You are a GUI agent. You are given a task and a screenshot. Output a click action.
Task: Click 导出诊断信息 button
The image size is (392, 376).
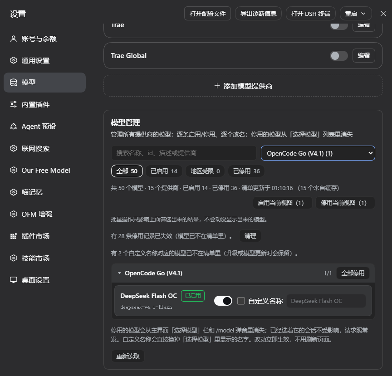(258, 14)
